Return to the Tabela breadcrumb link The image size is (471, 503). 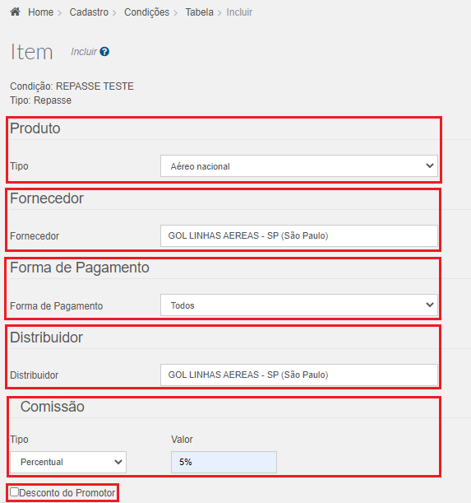[x=199, y=12]
